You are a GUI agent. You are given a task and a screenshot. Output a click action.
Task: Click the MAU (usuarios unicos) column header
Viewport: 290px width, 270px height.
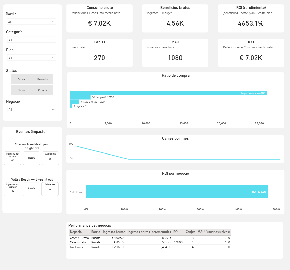pyautogui.click(x=213, y=232)
